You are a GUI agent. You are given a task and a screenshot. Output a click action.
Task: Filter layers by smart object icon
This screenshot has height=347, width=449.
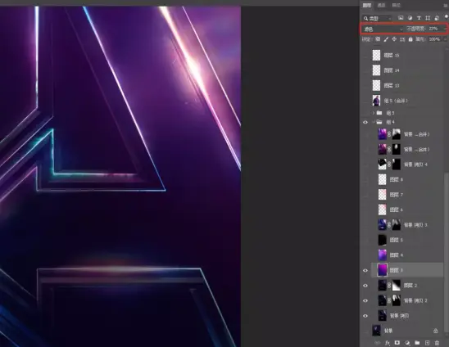click(x=437, y=18)
